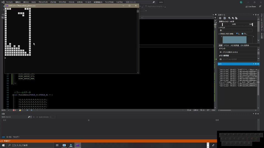Image resolution: width=264 pixels, height=148 pixels.
Task: Click the Visual Studio search box
Action: 140,2
